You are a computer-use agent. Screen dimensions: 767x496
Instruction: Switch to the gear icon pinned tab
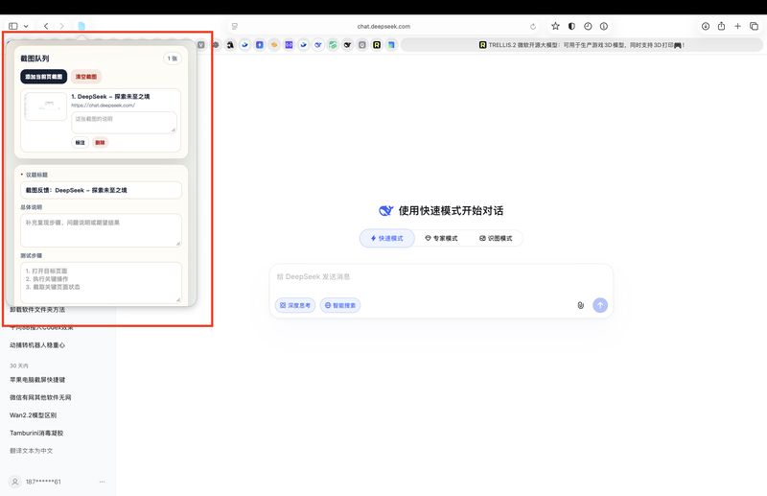click(x=216, y=44)
